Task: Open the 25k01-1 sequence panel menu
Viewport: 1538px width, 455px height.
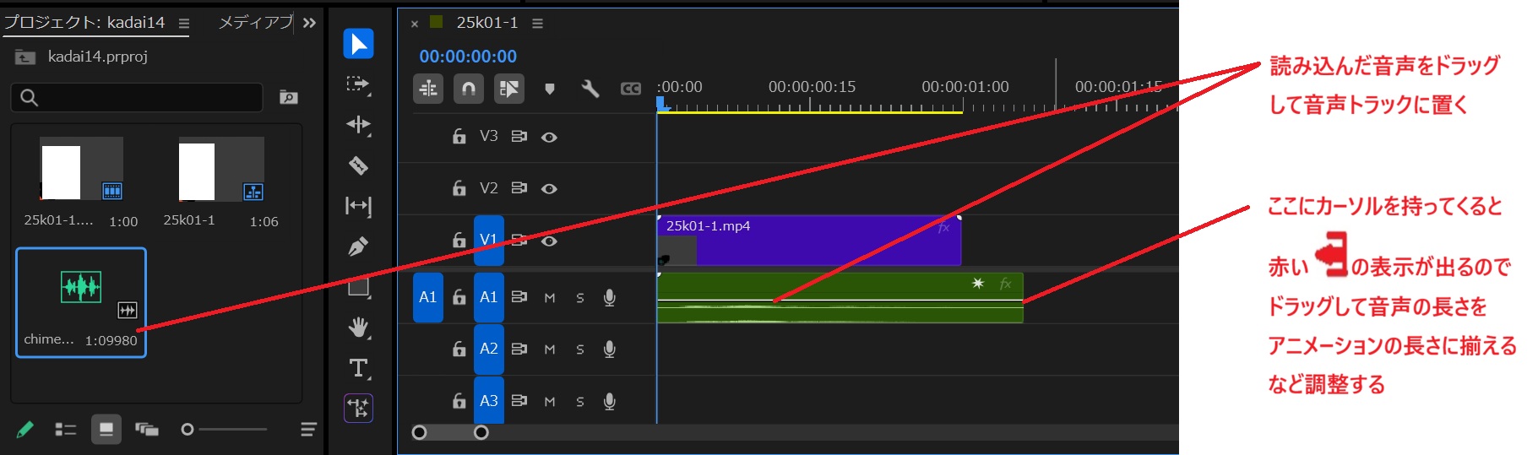Action: coord(537,24)
